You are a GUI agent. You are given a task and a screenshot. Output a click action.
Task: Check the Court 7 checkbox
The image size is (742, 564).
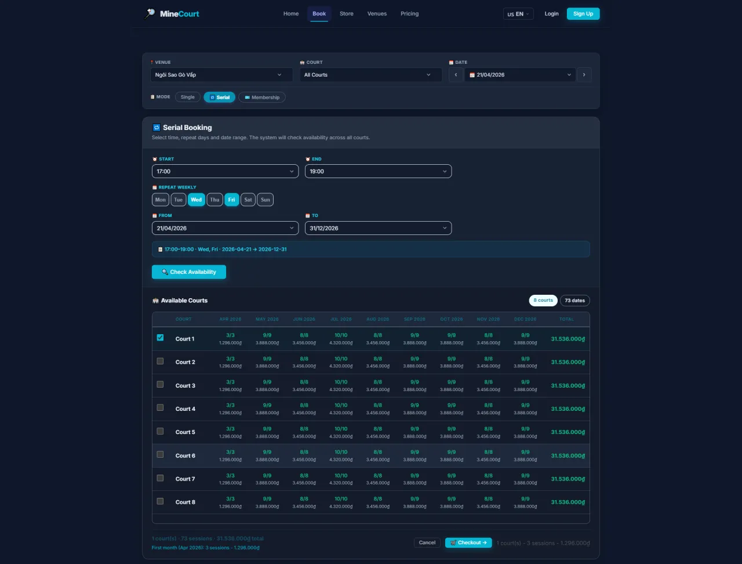(161, 478)
